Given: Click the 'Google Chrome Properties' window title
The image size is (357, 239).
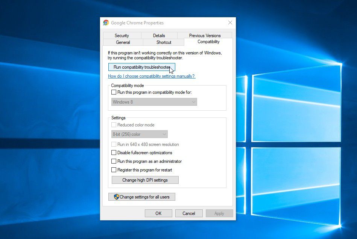Looking at the screenshot, I should (137, 23).
